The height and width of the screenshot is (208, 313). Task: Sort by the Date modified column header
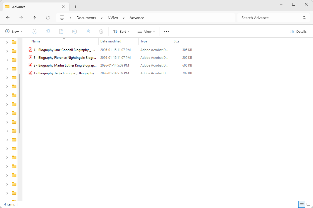pyautogui.click(x=111, y=41)
